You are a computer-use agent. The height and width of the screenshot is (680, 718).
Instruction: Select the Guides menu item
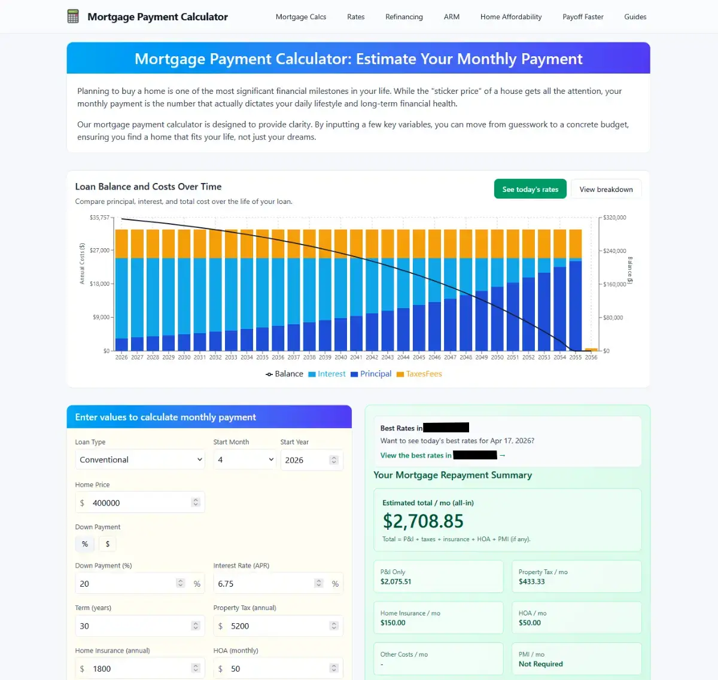click(x=635, y=17)
